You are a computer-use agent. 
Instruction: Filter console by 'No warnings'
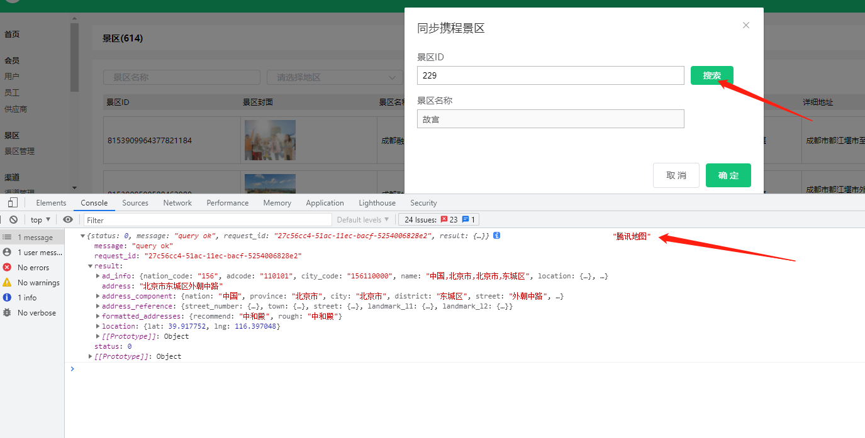pos(32,283)
